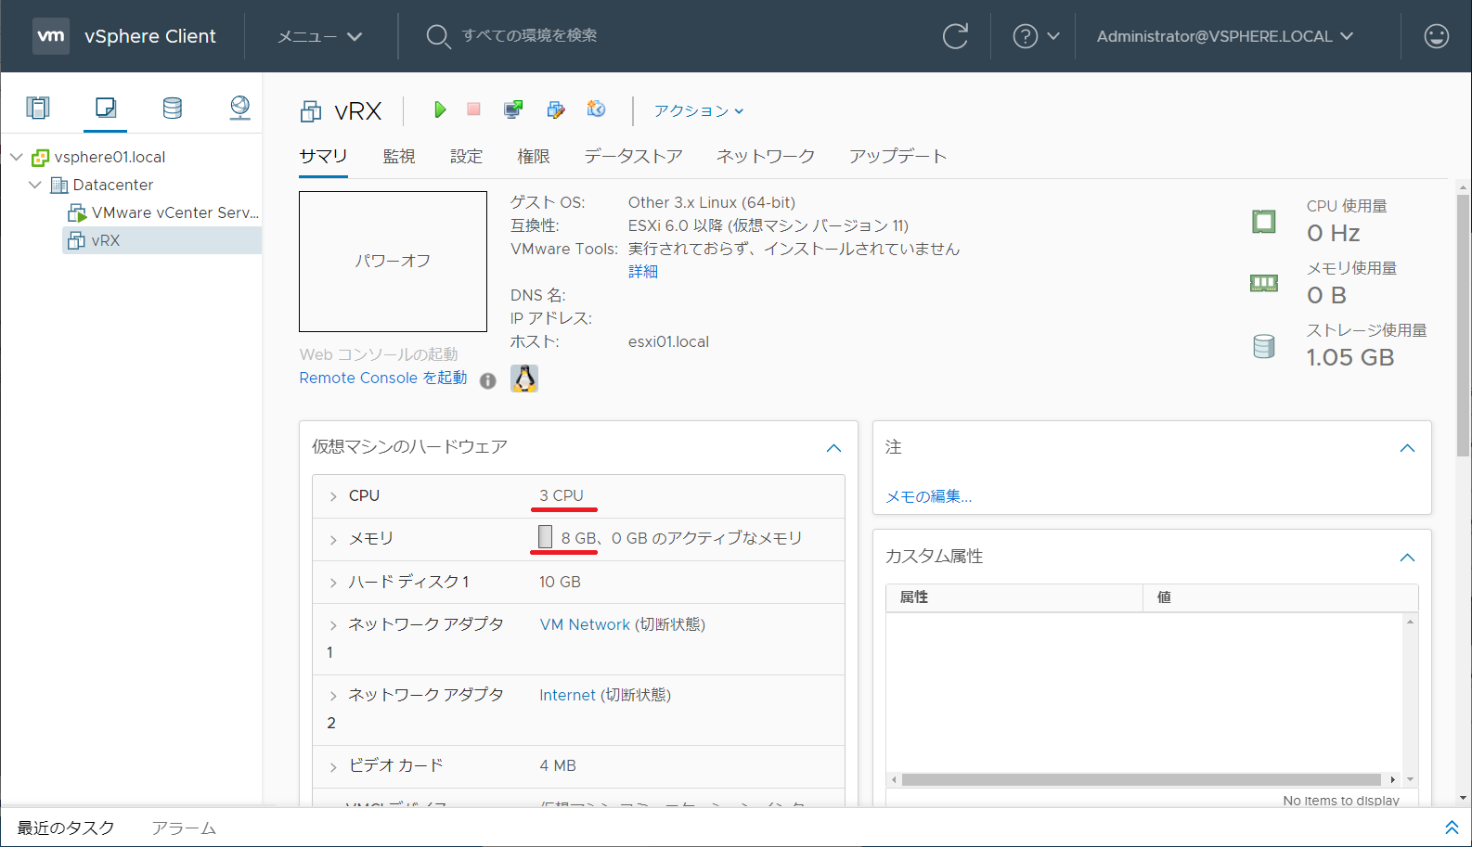Open the Hosts and Clusters view icon
1472x847 pixels.
click(38, 108)
